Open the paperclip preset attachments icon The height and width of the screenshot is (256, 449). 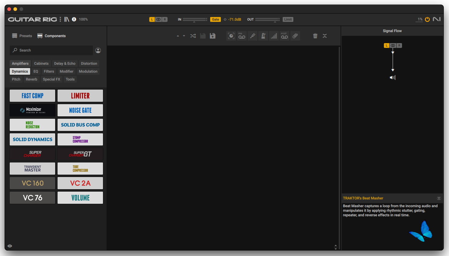pos(295,36)
